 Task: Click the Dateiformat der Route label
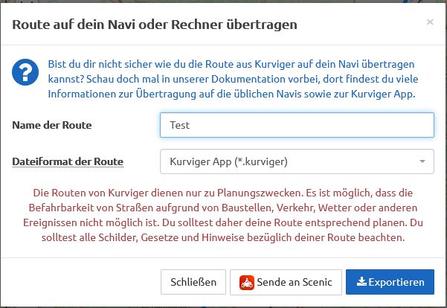(68, 161)
